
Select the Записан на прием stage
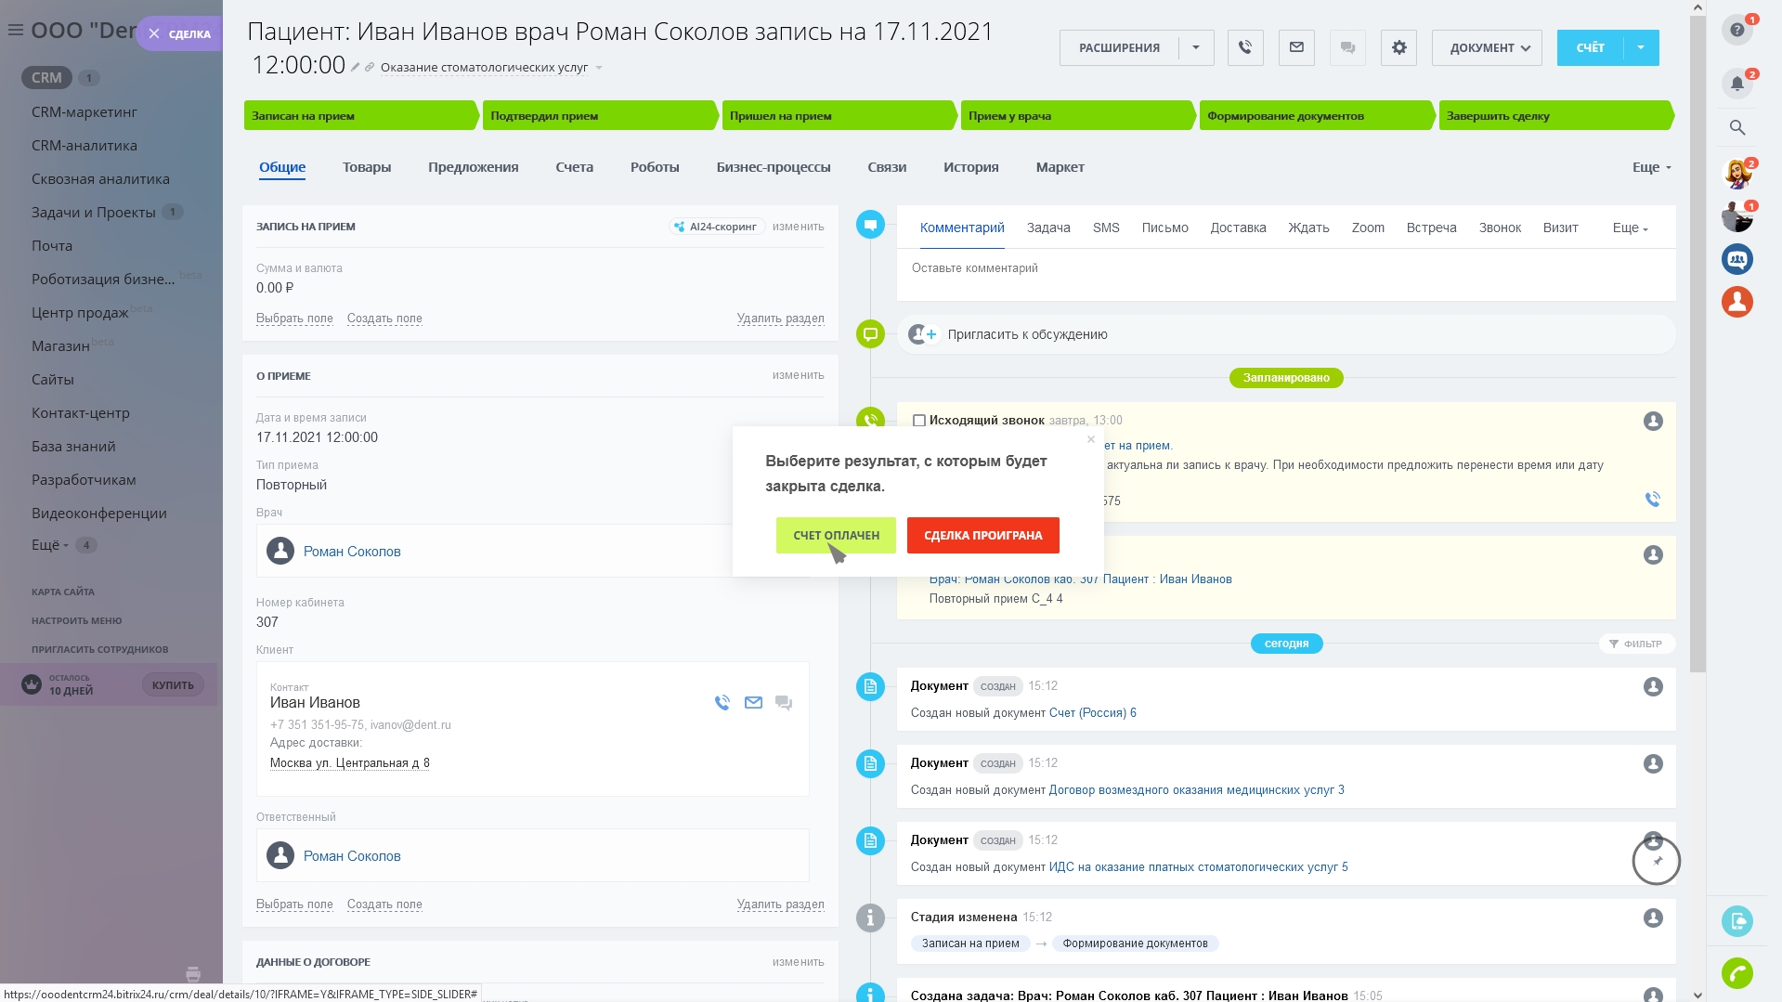coord(361,116)
